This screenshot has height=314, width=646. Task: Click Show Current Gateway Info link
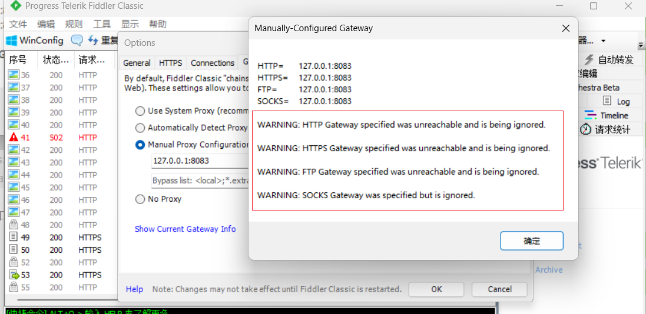point(185,229)
